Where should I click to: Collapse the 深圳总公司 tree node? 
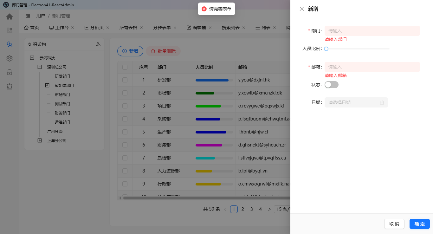click(40, 67)
